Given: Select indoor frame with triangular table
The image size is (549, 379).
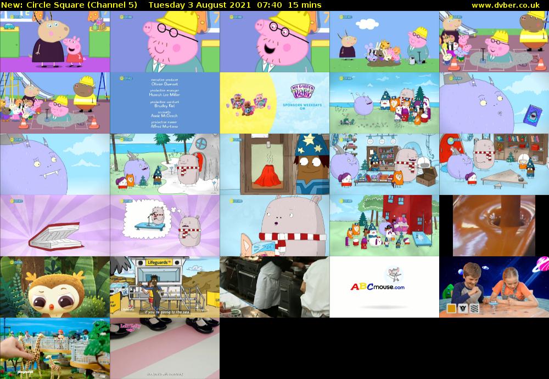Looking at the screenshot, I should tap(495, 164).
